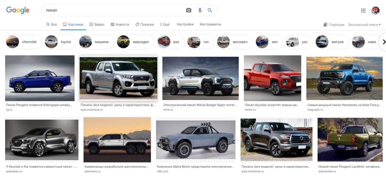Open the Alpha Motor electric pickup image
The height and width of the screenshot is (177, 386).
click(196, 140)
